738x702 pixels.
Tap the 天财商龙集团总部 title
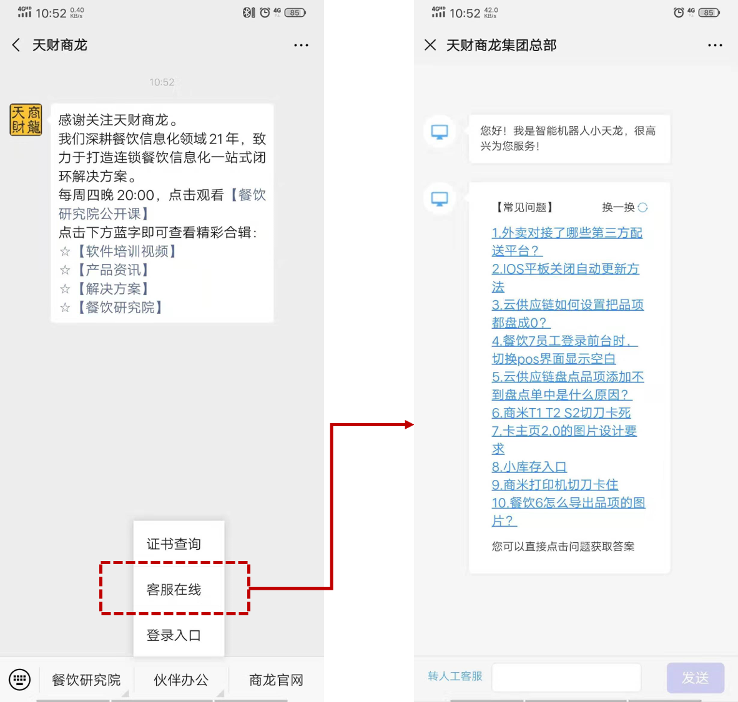pos(501,45)
